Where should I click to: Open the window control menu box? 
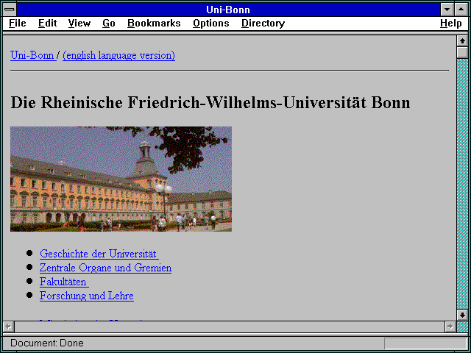point(10,10)
